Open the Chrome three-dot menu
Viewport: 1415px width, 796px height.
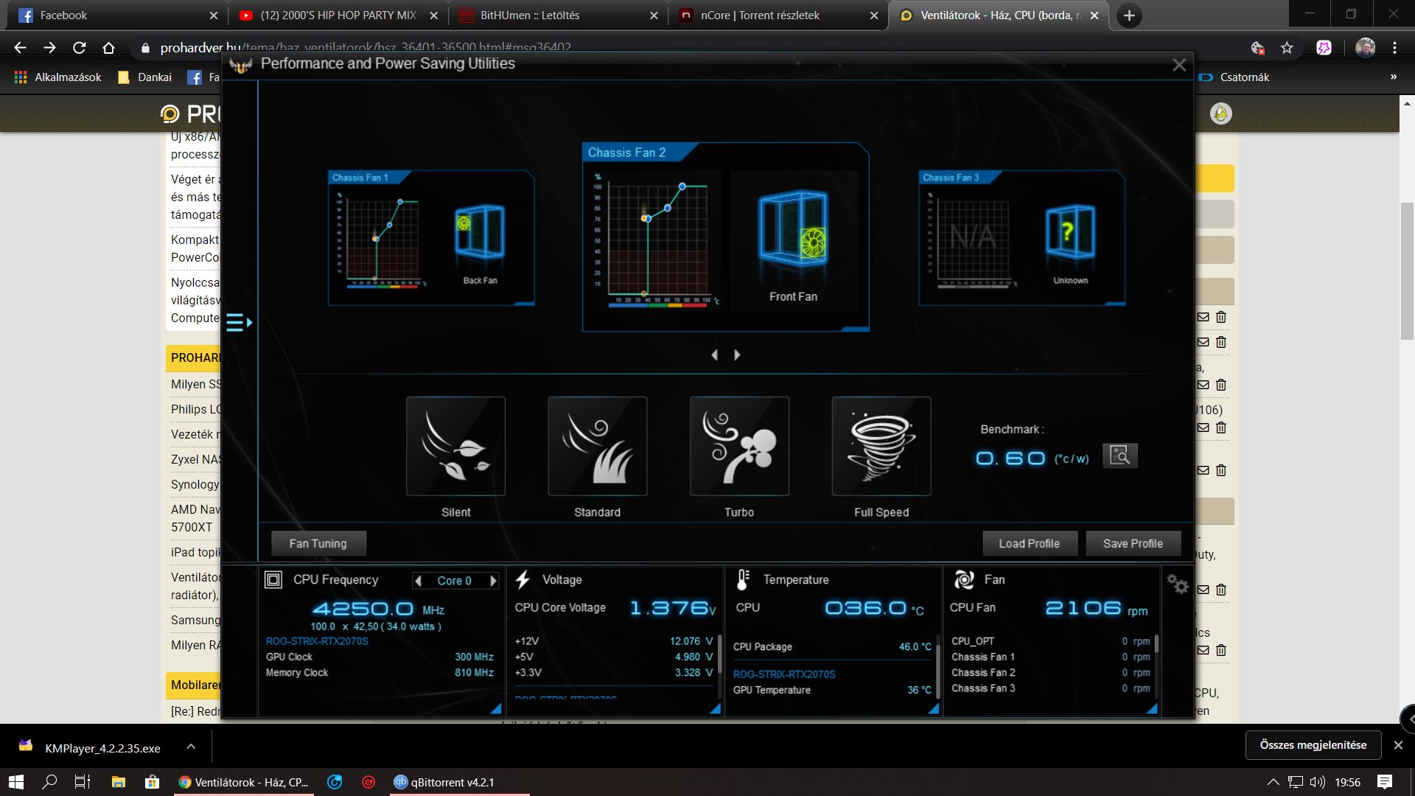click(x=1394, y=48)
